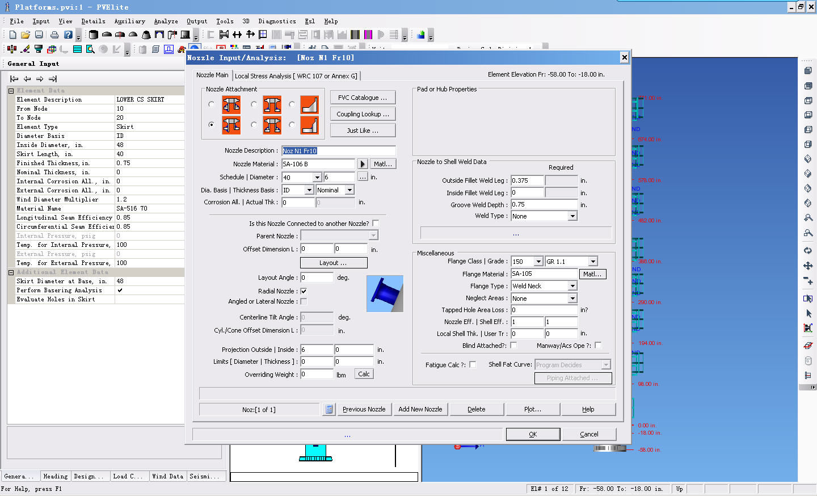Image resolution: width=817 pixels, height=496 pixels.
Task: Open the Thickness Basis Nominal dropdown
Action: [x=349, y=190]
